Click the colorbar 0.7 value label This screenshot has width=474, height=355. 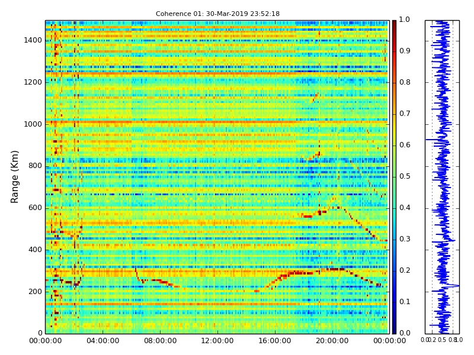click(405, 114)
